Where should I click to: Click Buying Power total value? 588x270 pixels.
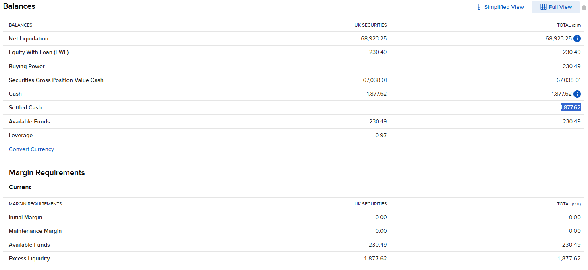pos(571,67)
